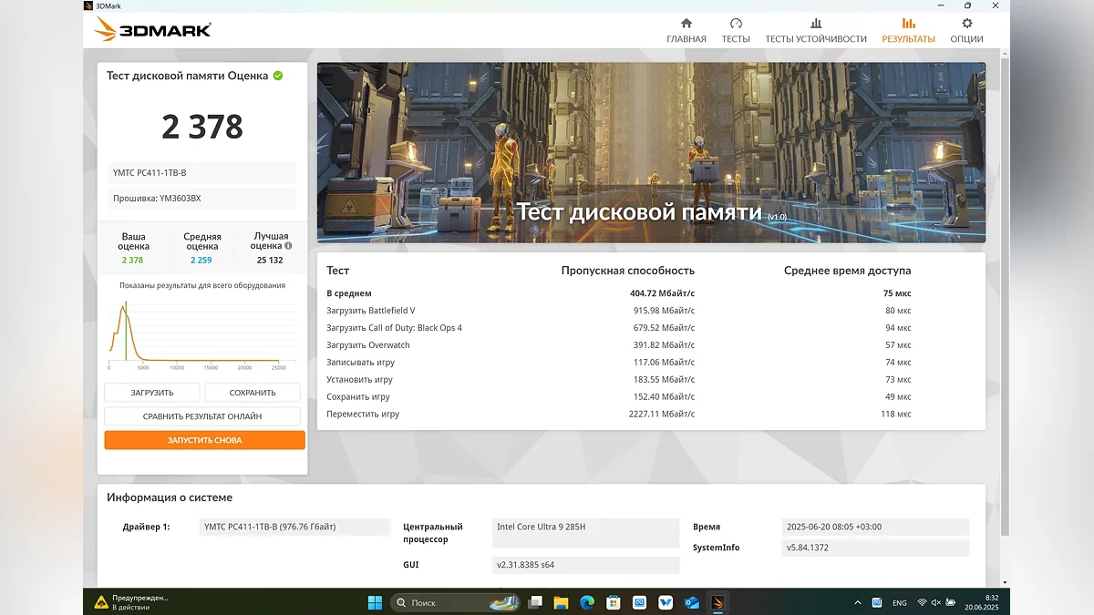Switch to the ТЕСТЫ tab
This screenshot has height=615, width=1094.
click(735, 30)
